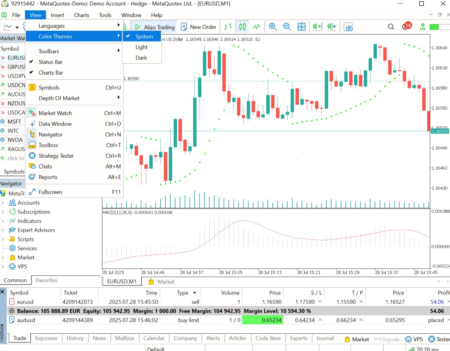
Task: Clear take profit 0.66234 on audusd
Action: (361, 320)
